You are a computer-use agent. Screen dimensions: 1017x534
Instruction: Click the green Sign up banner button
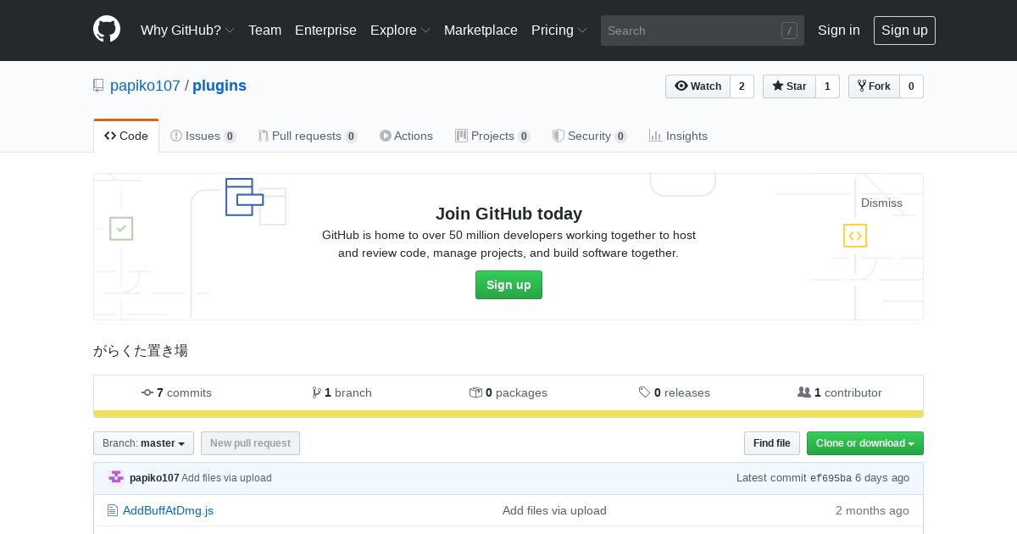tap(508, 285)
